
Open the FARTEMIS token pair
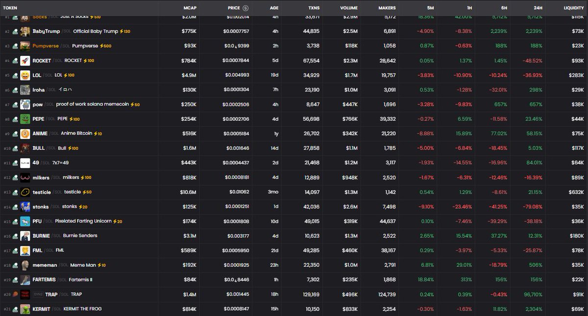click(44, 280)
